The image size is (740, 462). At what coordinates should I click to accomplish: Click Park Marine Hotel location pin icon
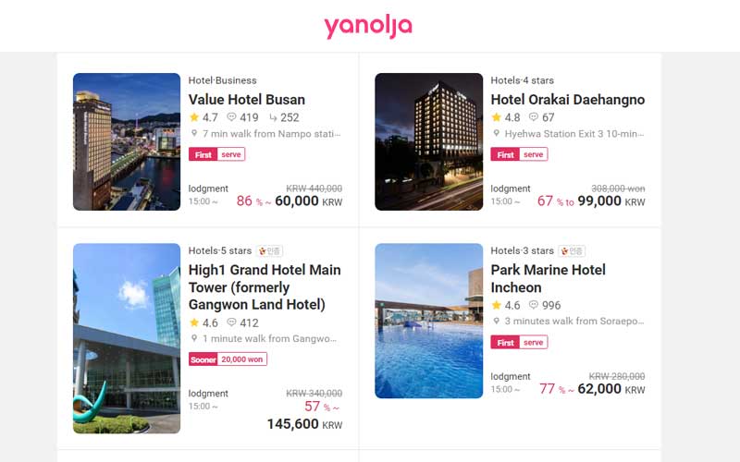tap(496, 321)
